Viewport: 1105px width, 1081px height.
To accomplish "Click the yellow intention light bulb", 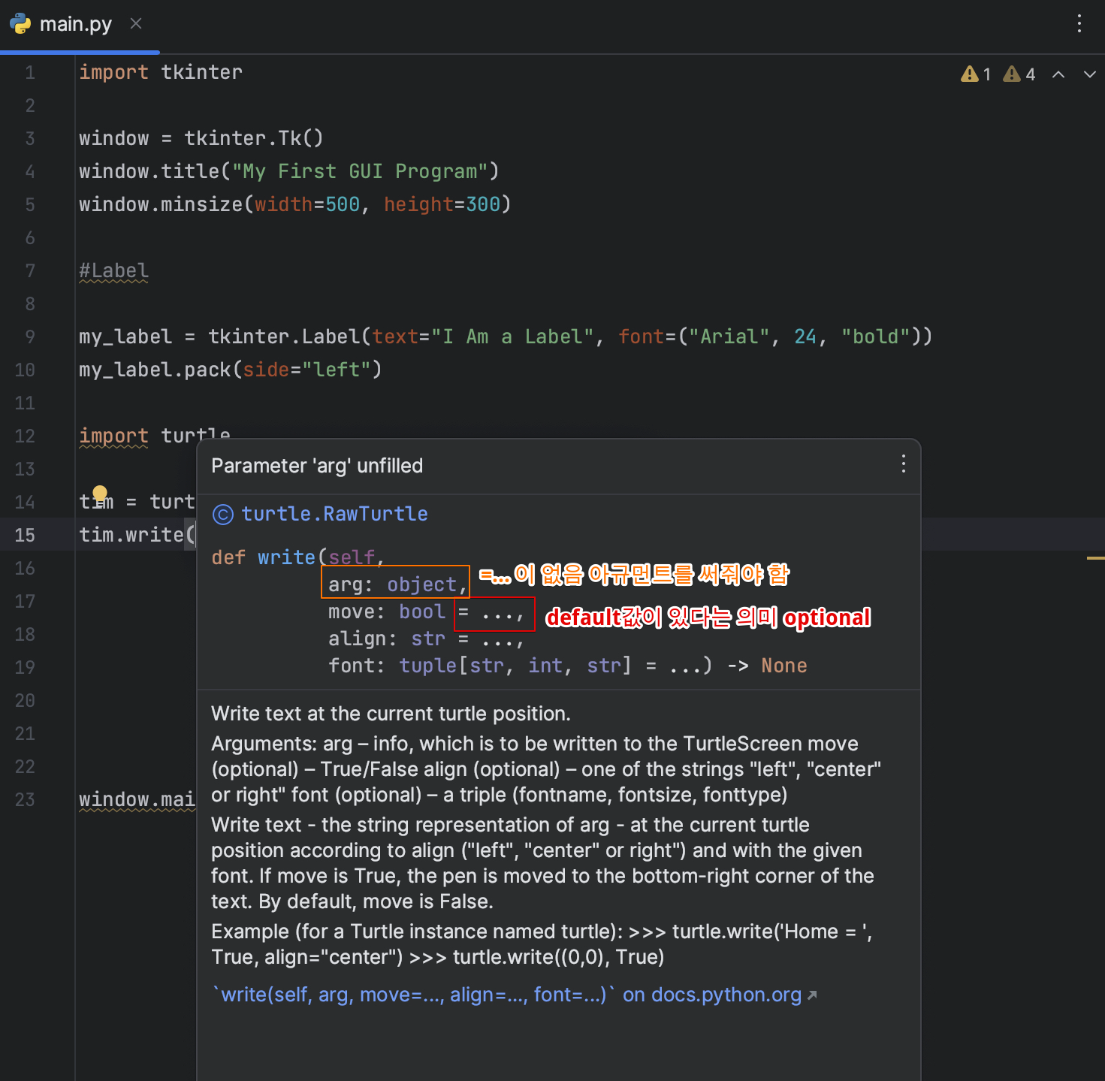I will (x=100, y=494).
